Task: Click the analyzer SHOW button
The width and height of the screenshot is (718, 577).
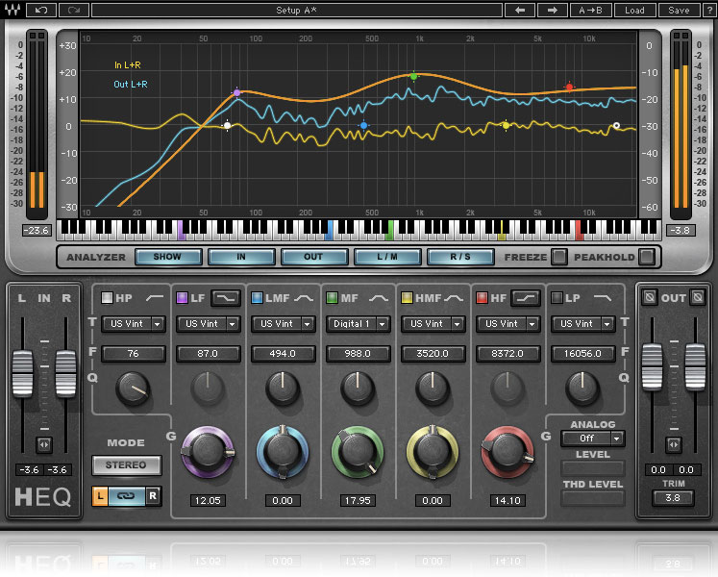Action: [x=168, y=257]
